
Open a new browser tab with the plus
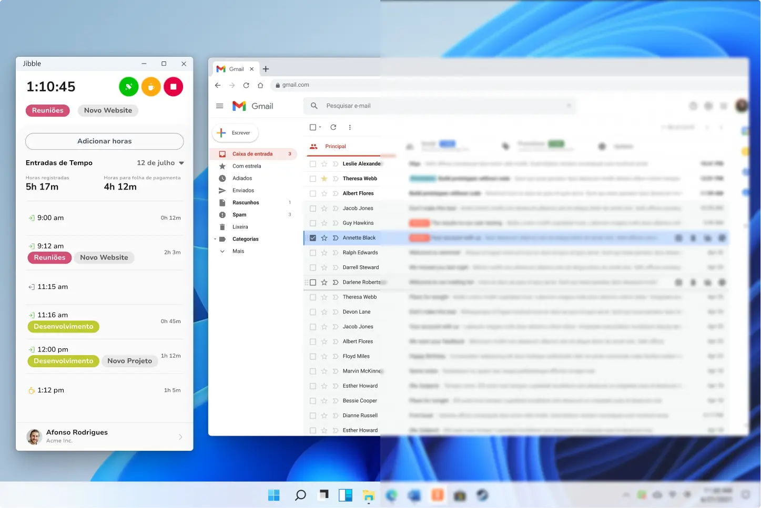tap(266, 69)
